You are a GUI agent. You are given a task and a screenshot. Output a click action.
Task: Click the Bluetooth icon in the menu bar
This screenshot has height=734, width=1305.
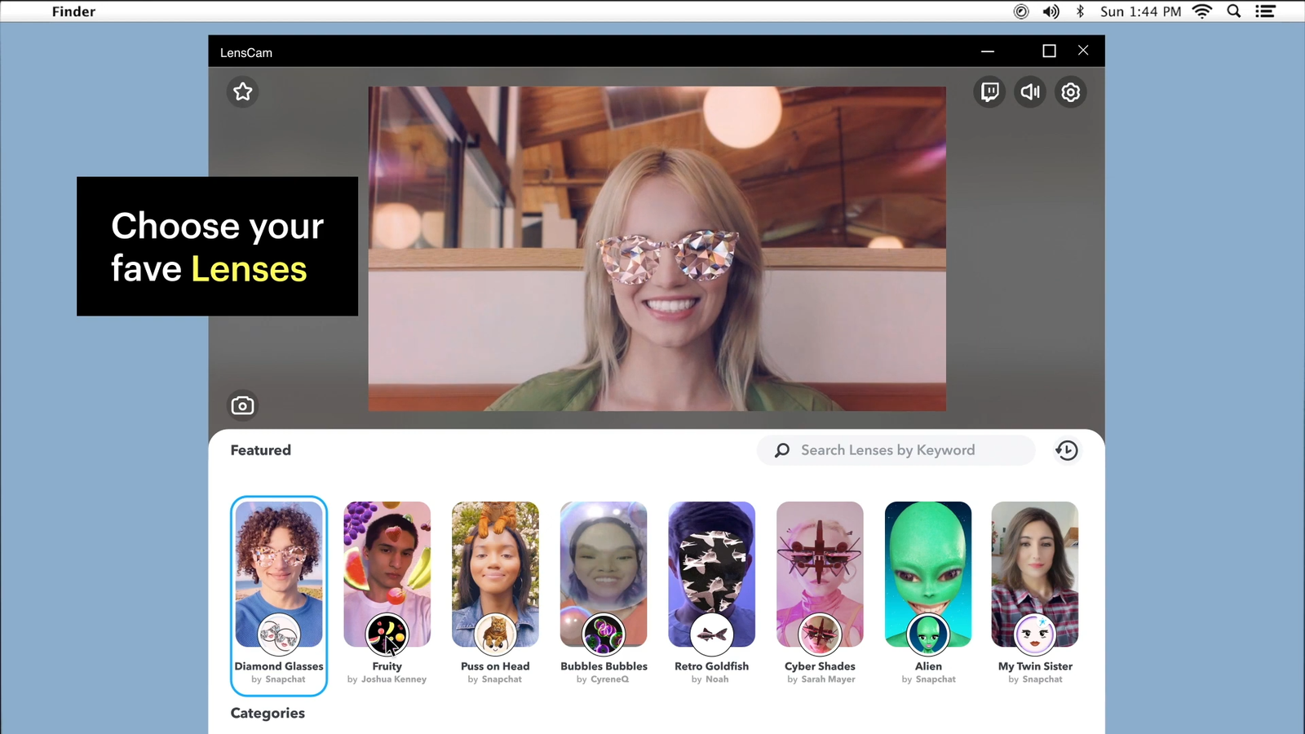[x=1079, y=11]
